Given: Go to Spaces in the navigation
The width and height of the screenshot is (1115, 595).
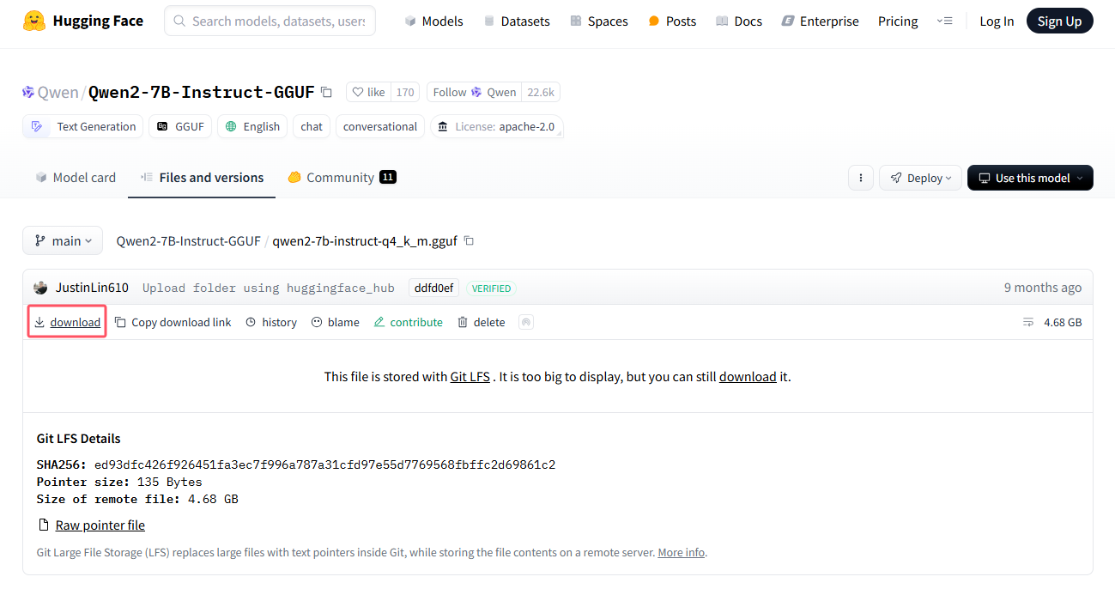Looking at the screenshot, I should [x=598, y=21].
